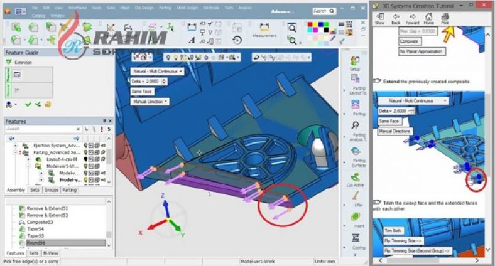Click the eyedropper color pick icon

coord(332,39)
